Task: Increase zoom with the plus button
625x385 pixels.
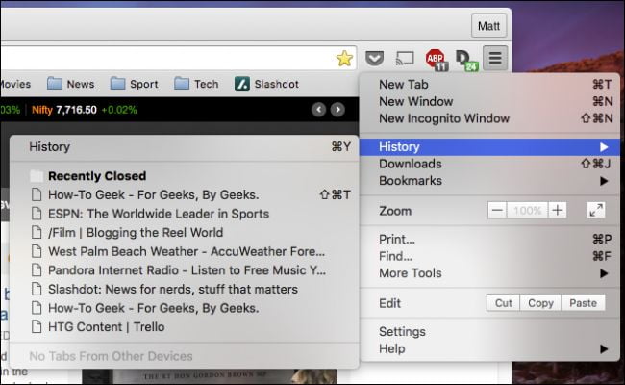Action: 558,210
